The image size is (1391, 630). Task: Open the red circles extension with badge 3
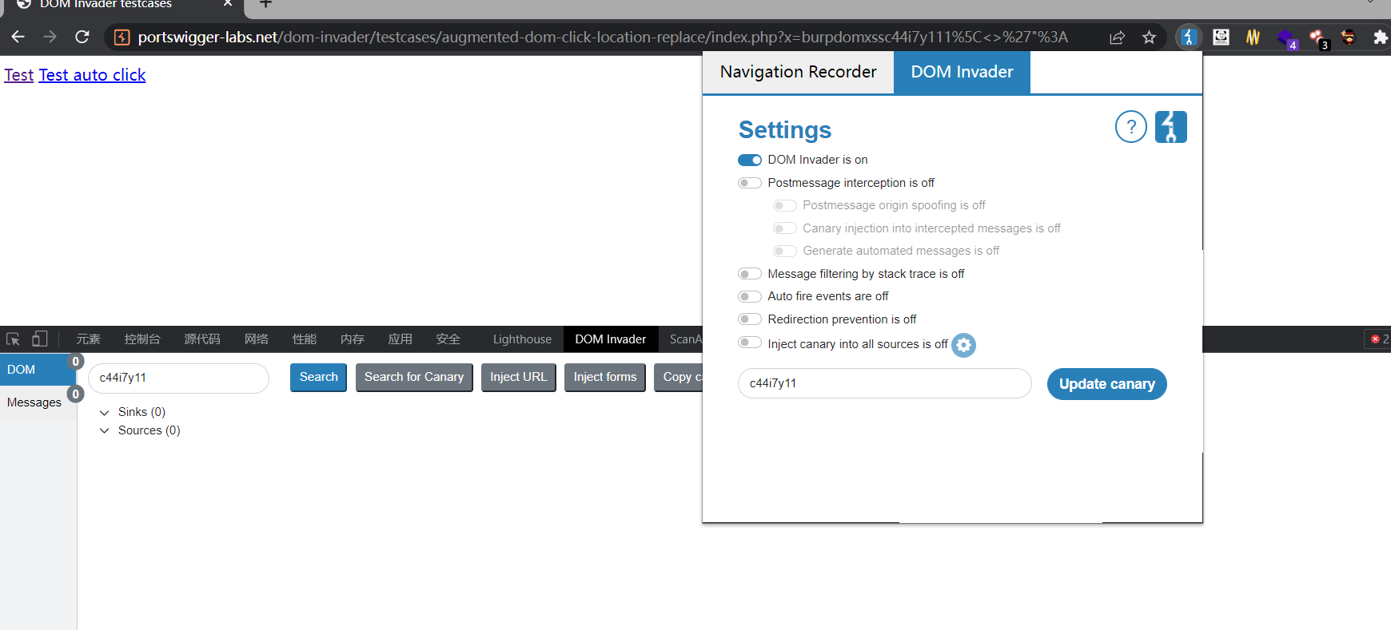click(1318, 38)
